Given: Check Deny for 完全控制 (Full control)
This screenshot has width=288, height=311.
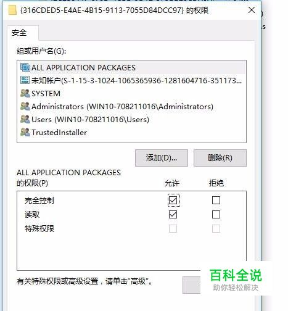Looking at the screenshot, I should [x=216, y=200].
